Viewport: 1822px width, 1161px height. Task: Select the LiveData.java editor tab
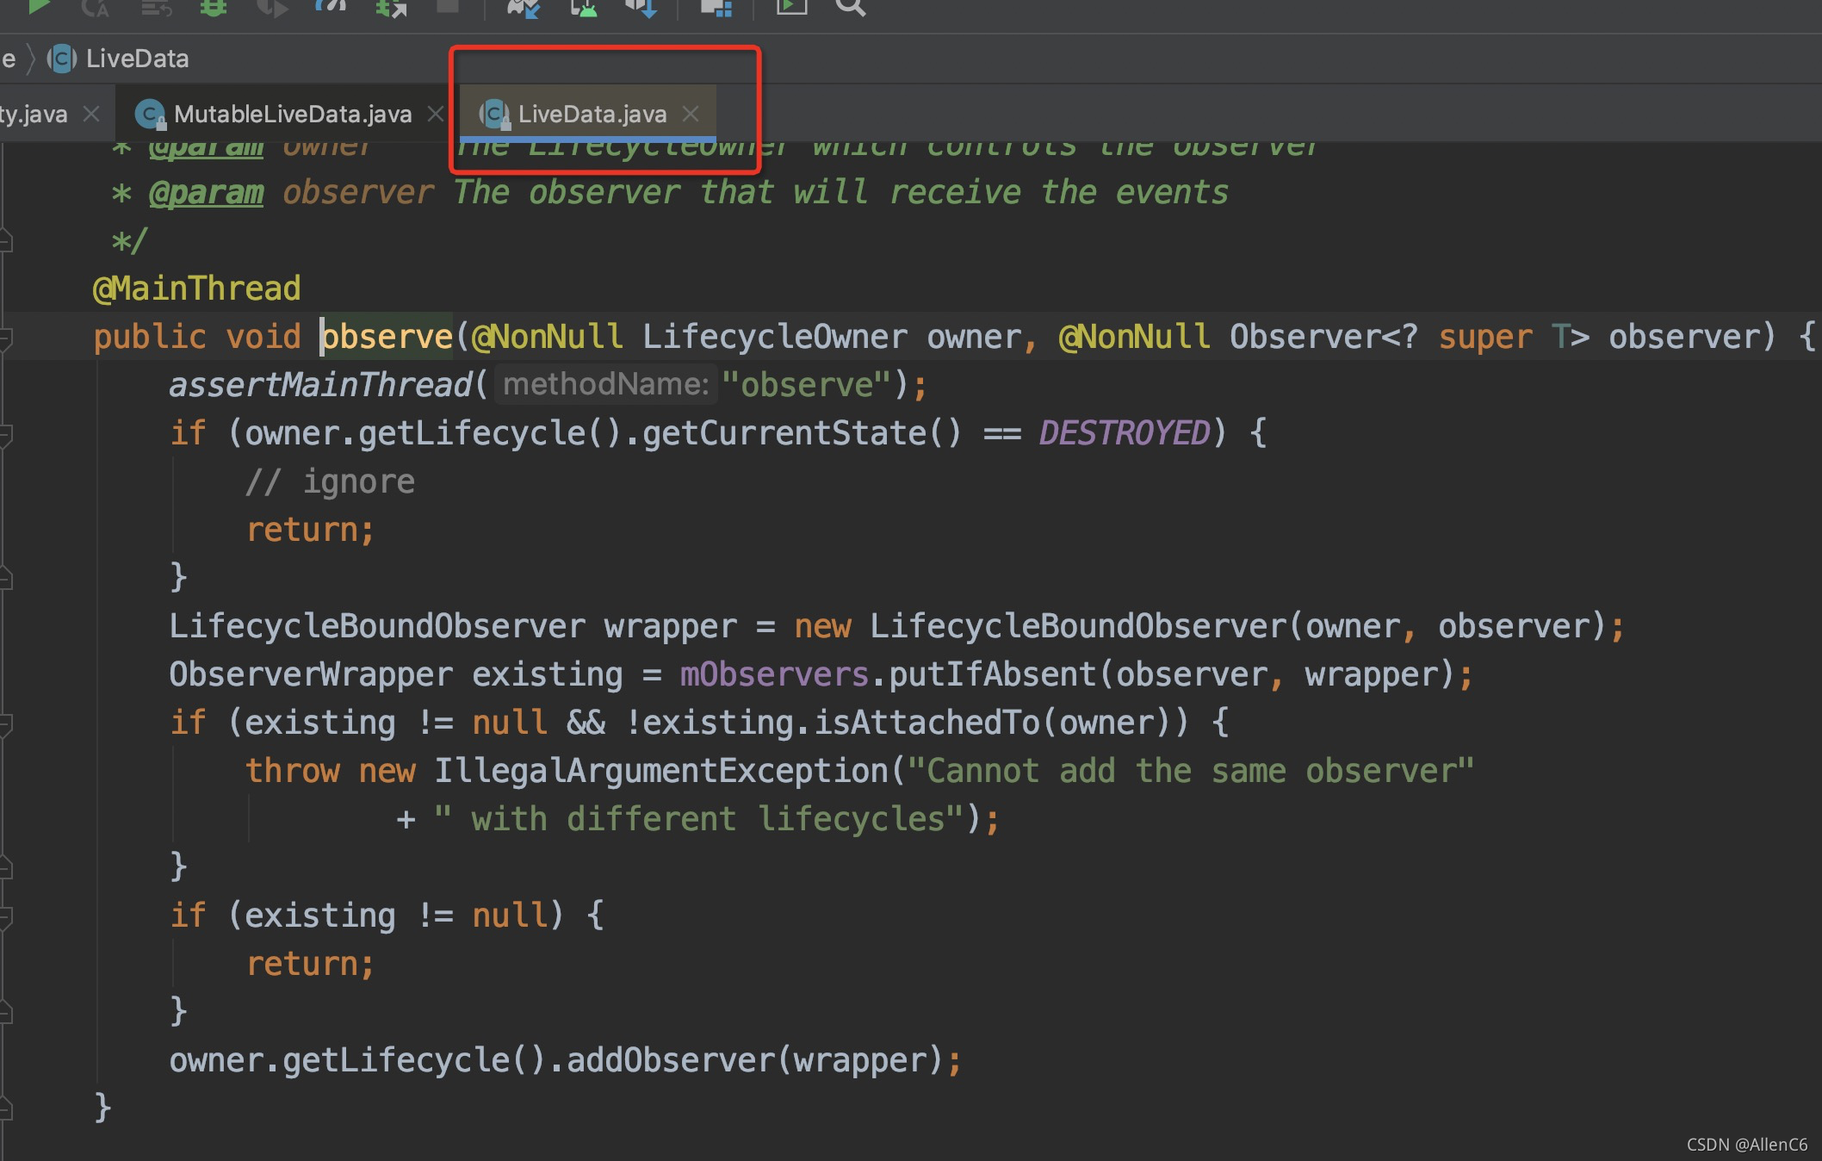592,114
